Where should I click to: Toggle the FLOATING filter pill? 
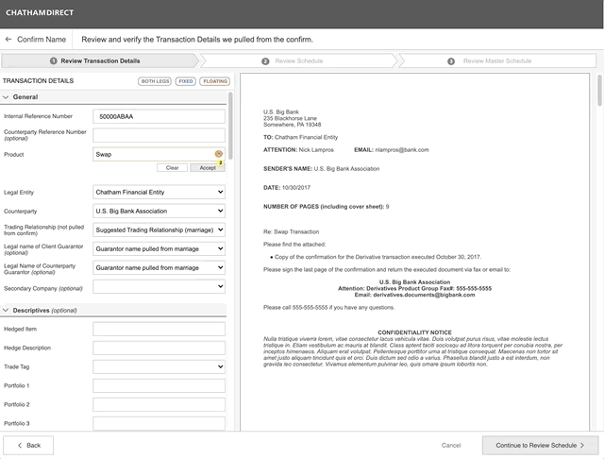click(x=215, y=81)
